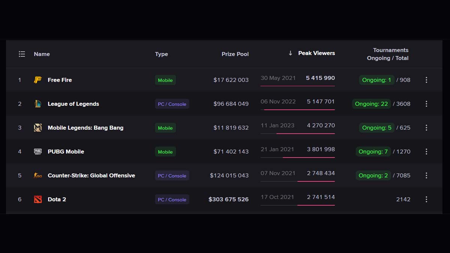Image resolution: width=450 pixels, height=253 pixels.
Task: Open the three-dot menu for League of Legends
Action: click(426, 104)
